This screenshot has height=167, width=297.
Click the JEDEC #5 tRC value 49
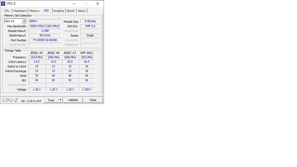[x=37, y=80]
